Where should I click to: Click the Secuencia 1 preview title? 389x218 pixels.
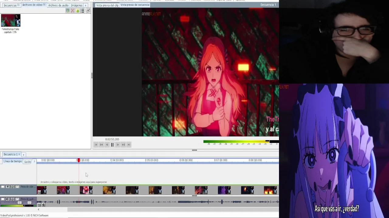coord(268,5)
